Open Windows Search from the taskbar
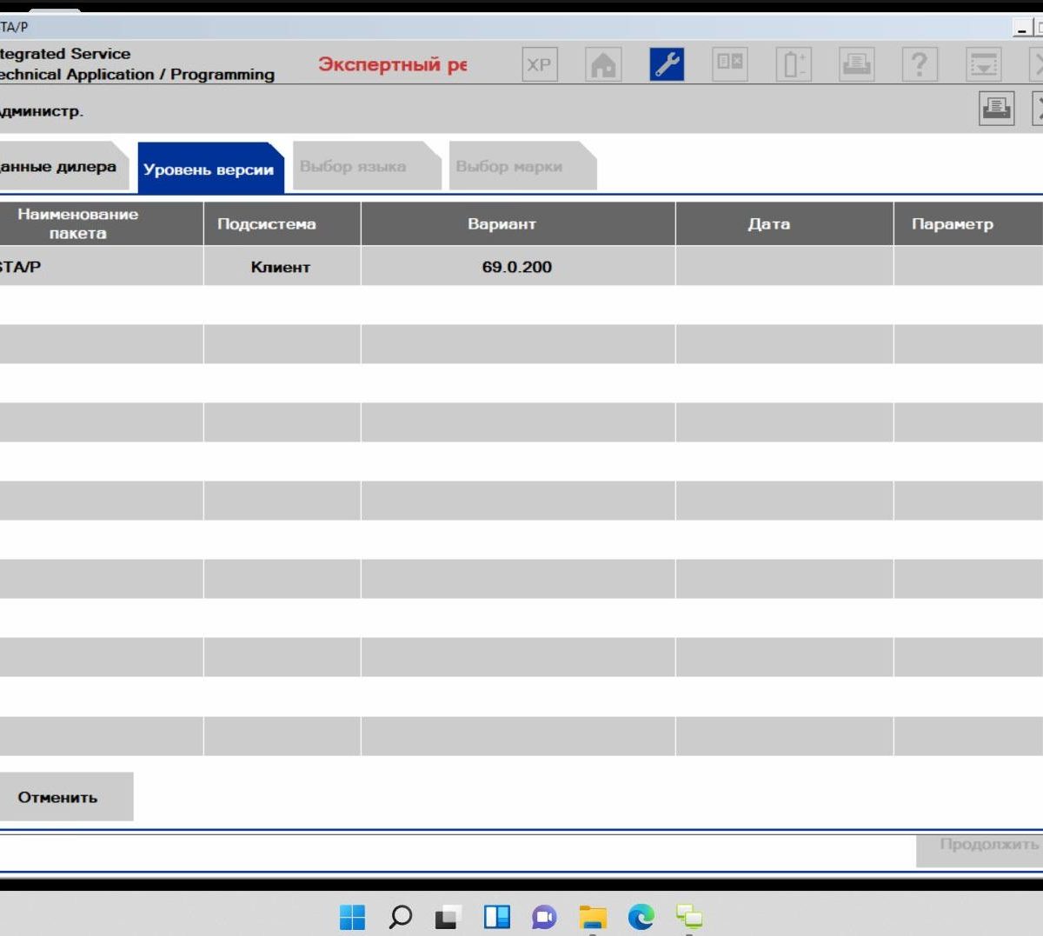The height and width of the screenshot is (936, 1043). tap(400, 917)
